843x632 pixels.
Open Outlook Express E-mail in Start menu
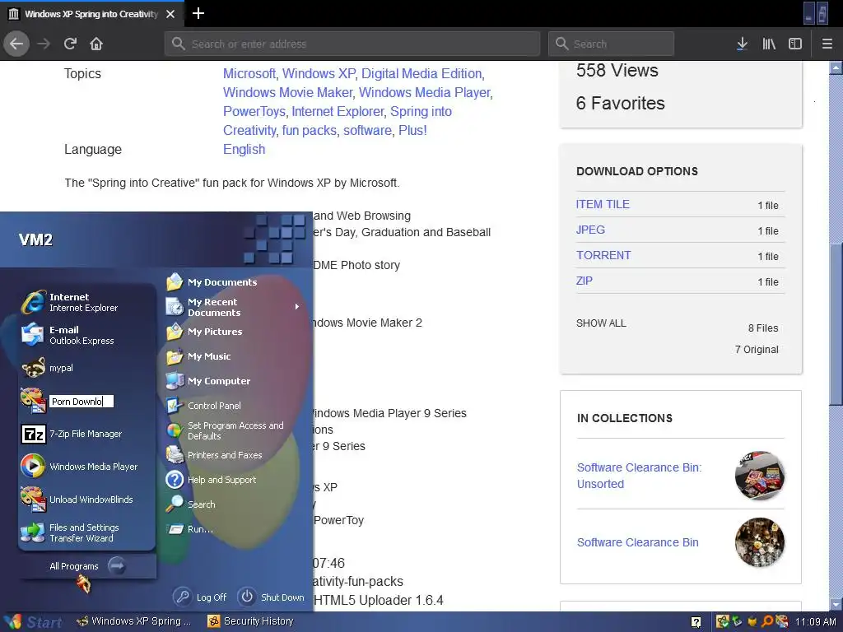pos(86,335)
